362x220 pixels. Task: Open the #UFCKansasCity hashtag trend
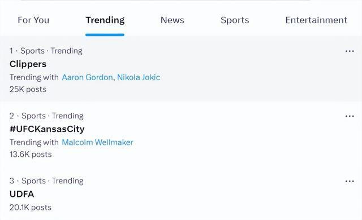coord(47,129)
